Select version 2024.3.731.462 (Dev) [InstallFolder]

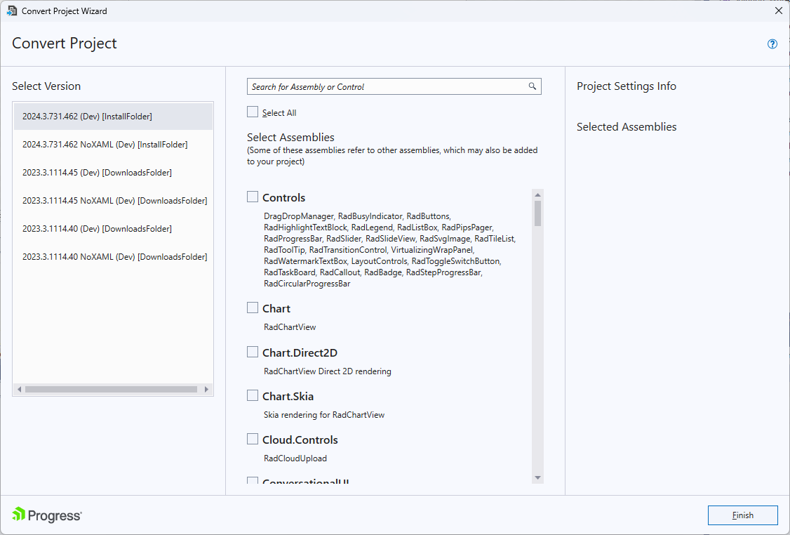[x=112, y=116]
